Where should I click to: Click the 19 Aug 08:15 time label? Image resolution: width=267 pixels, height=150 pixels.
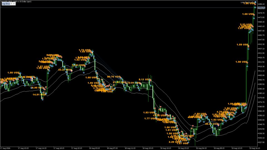219,148
